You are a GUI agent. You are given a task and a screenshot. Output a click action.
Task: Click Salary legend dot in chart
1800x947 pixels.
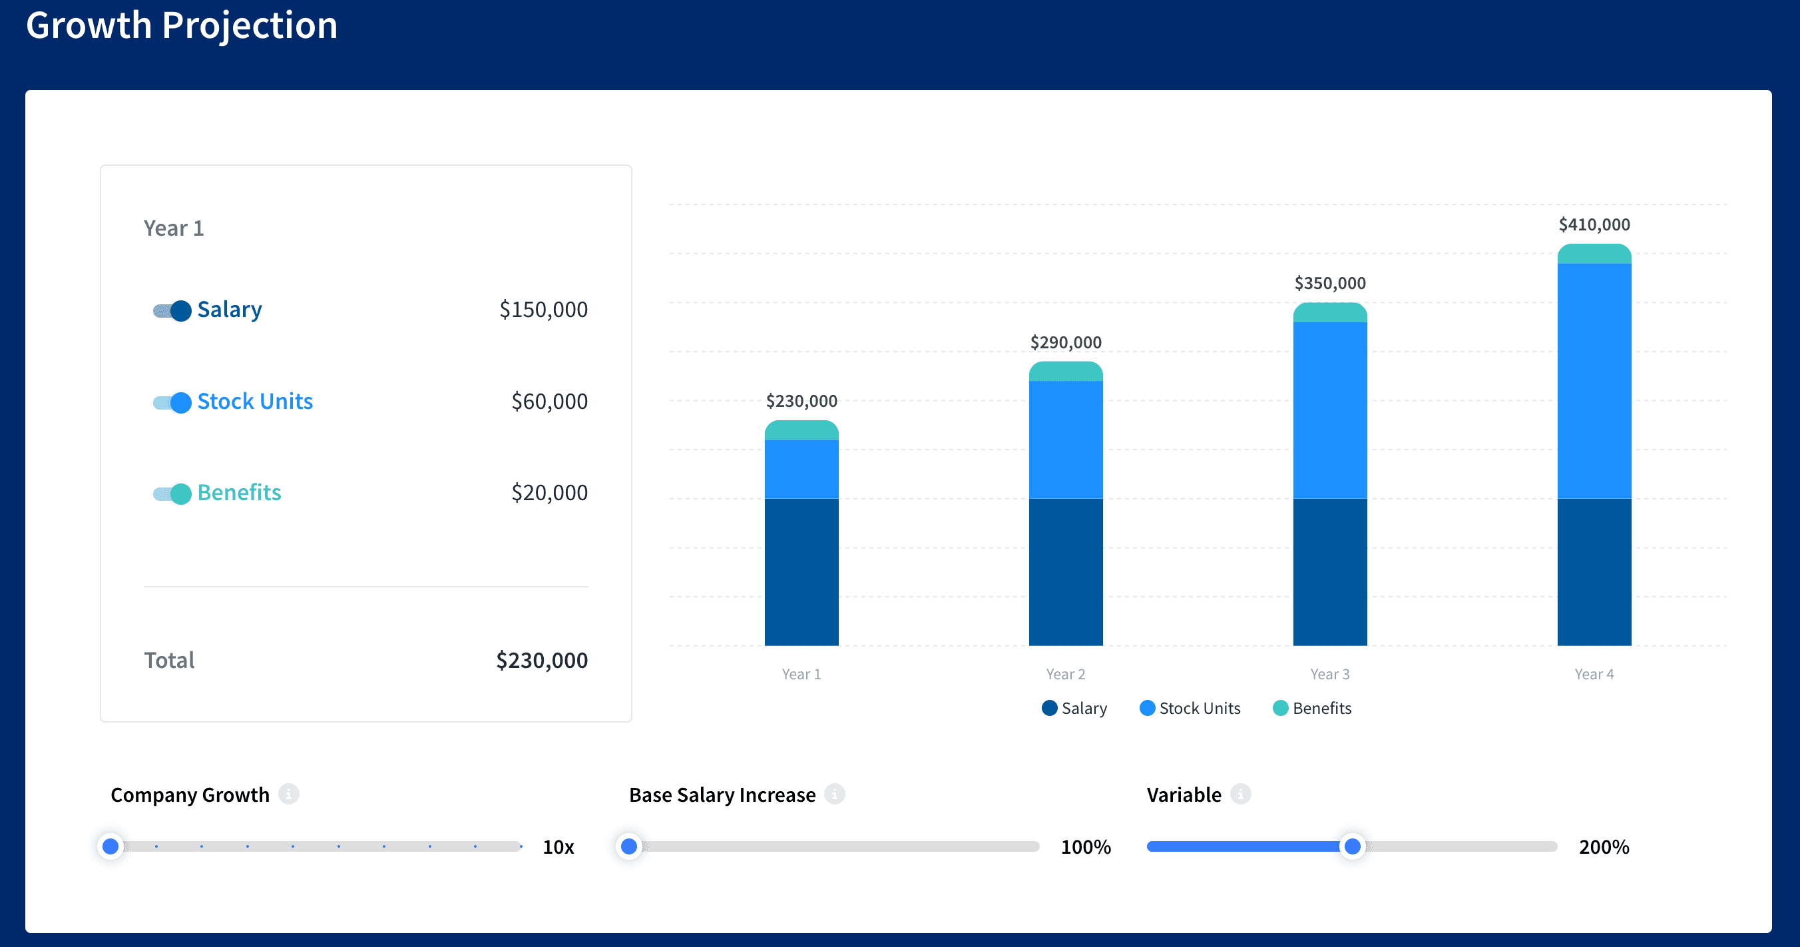1049,708
